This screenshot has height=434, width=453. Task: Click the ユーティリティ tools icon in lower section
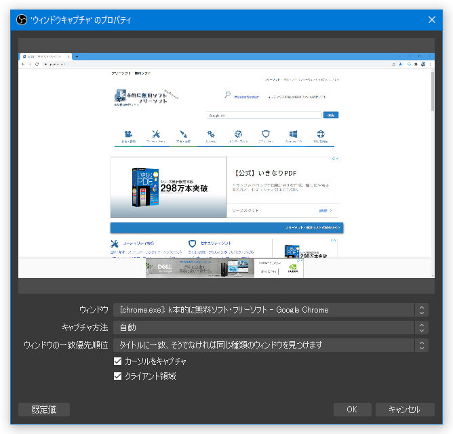tap(115, 243)
